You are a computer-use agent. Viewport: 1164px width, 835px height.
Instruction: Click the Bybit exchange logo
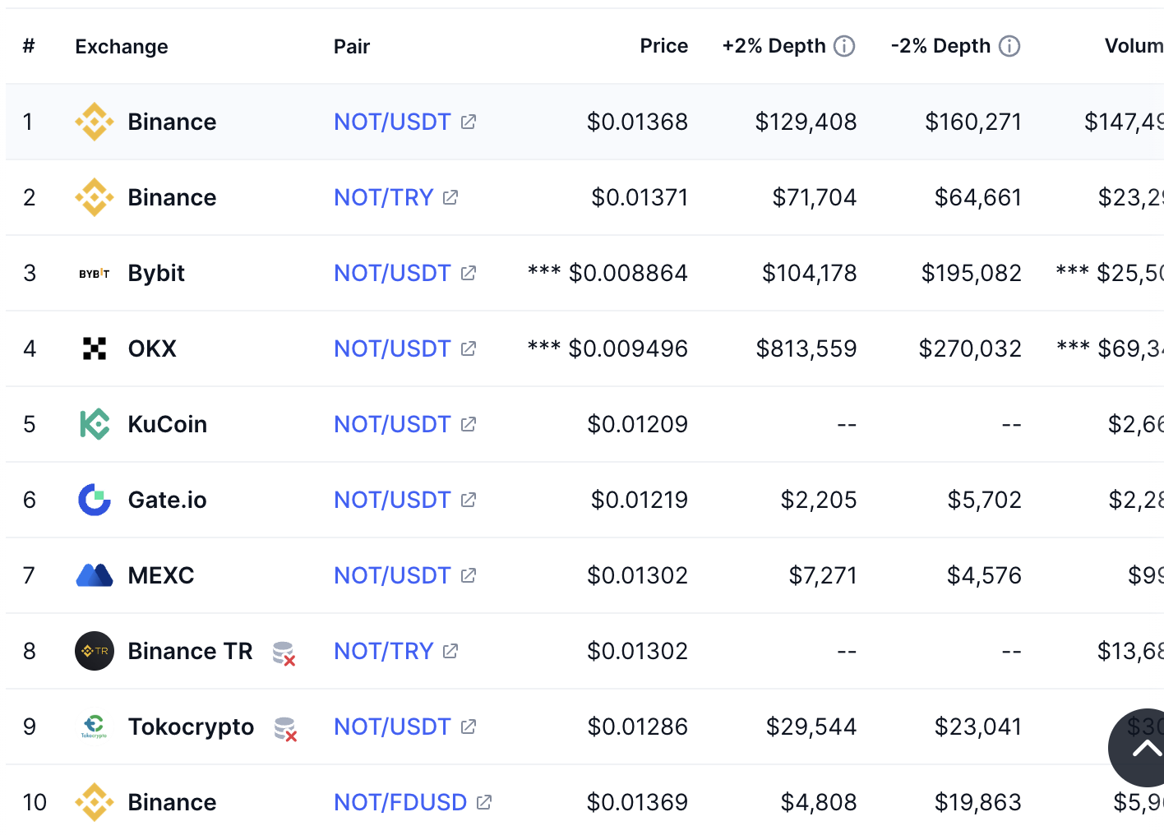95,274
